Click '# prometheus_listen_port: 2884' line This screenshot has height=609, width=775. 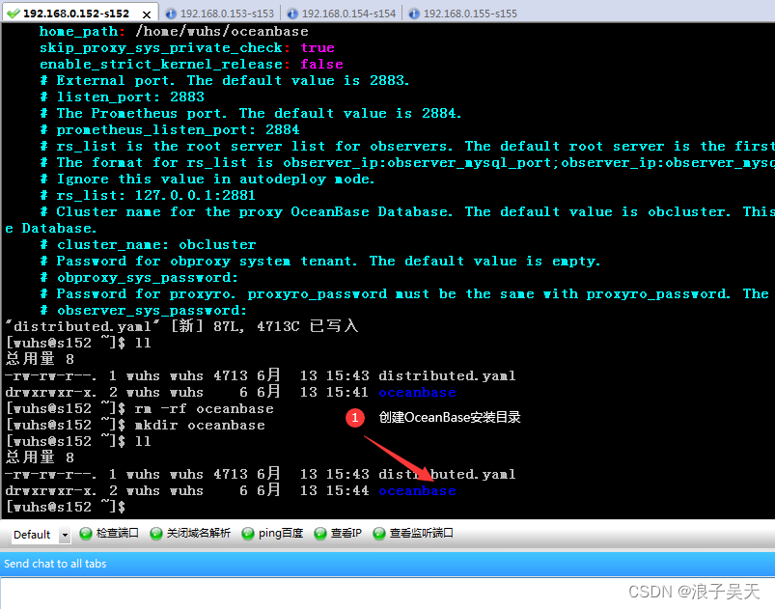coord(170,130)
